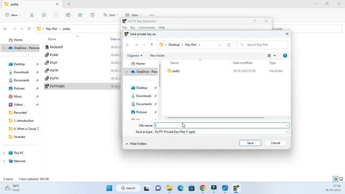This screenshot has width=345, height=194.
Task: Click the forward arrow in save dialog
Action: point(136,45)
